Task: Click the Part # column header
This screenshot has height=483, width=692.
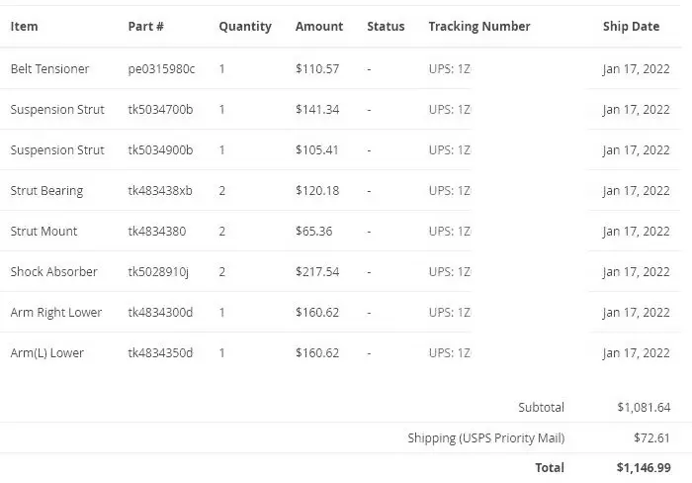Action: point(145,27)
